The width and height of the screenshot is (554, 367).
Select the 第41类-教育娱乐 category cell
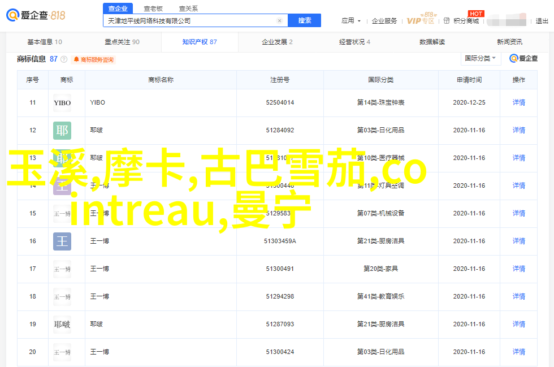[x=381, y=296]
